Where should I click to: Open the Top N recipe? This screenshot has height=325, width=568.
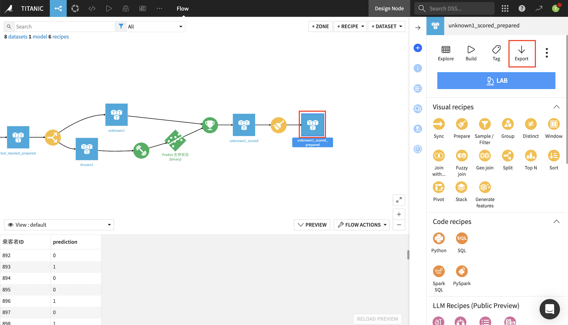coord(531,156)
